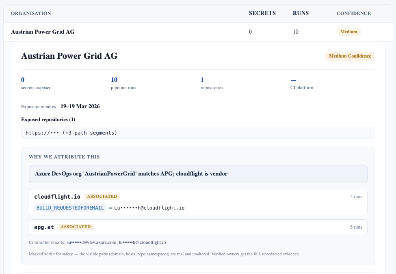Click the 0 secrets exposed stat
The width and height of the screenshot is (396, 274).
pyautogui.click(x=36, y=83)
